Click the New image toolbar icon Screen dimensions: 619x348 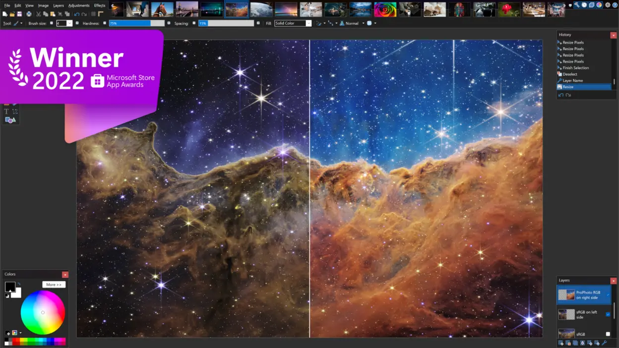click(5, 14)
